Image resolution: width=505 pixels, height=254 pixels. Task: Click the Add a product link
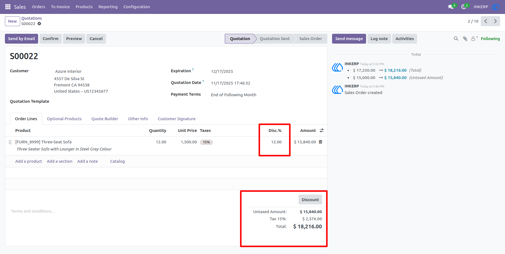29,161
